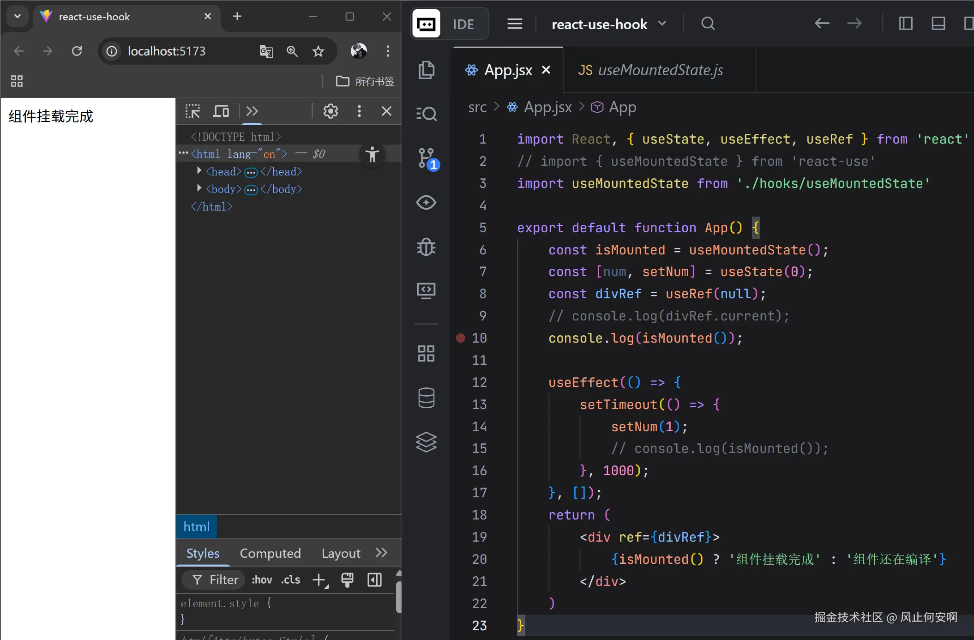Open the debug bug icon in sidebar
Viewport: 974px width, 640px height.
coord(426,247)
